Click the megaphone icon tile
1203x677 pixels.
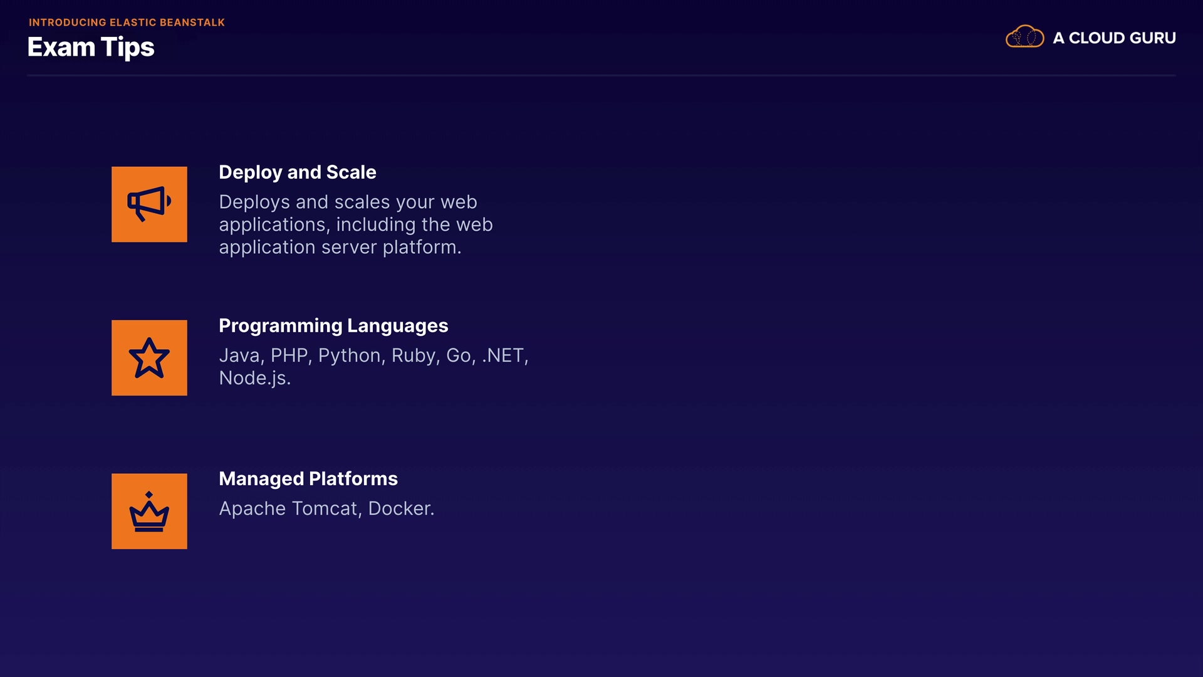pyautogui.click(x=149, y=204)
